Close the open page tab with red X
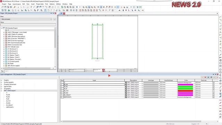This screenshot has width=222, height=125. [64, 14]
